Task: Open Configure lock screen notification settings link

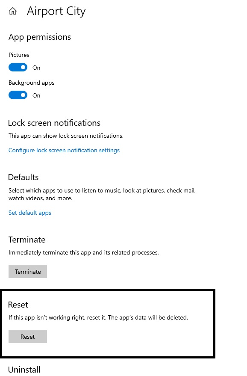Action: [x=64, y=150]
